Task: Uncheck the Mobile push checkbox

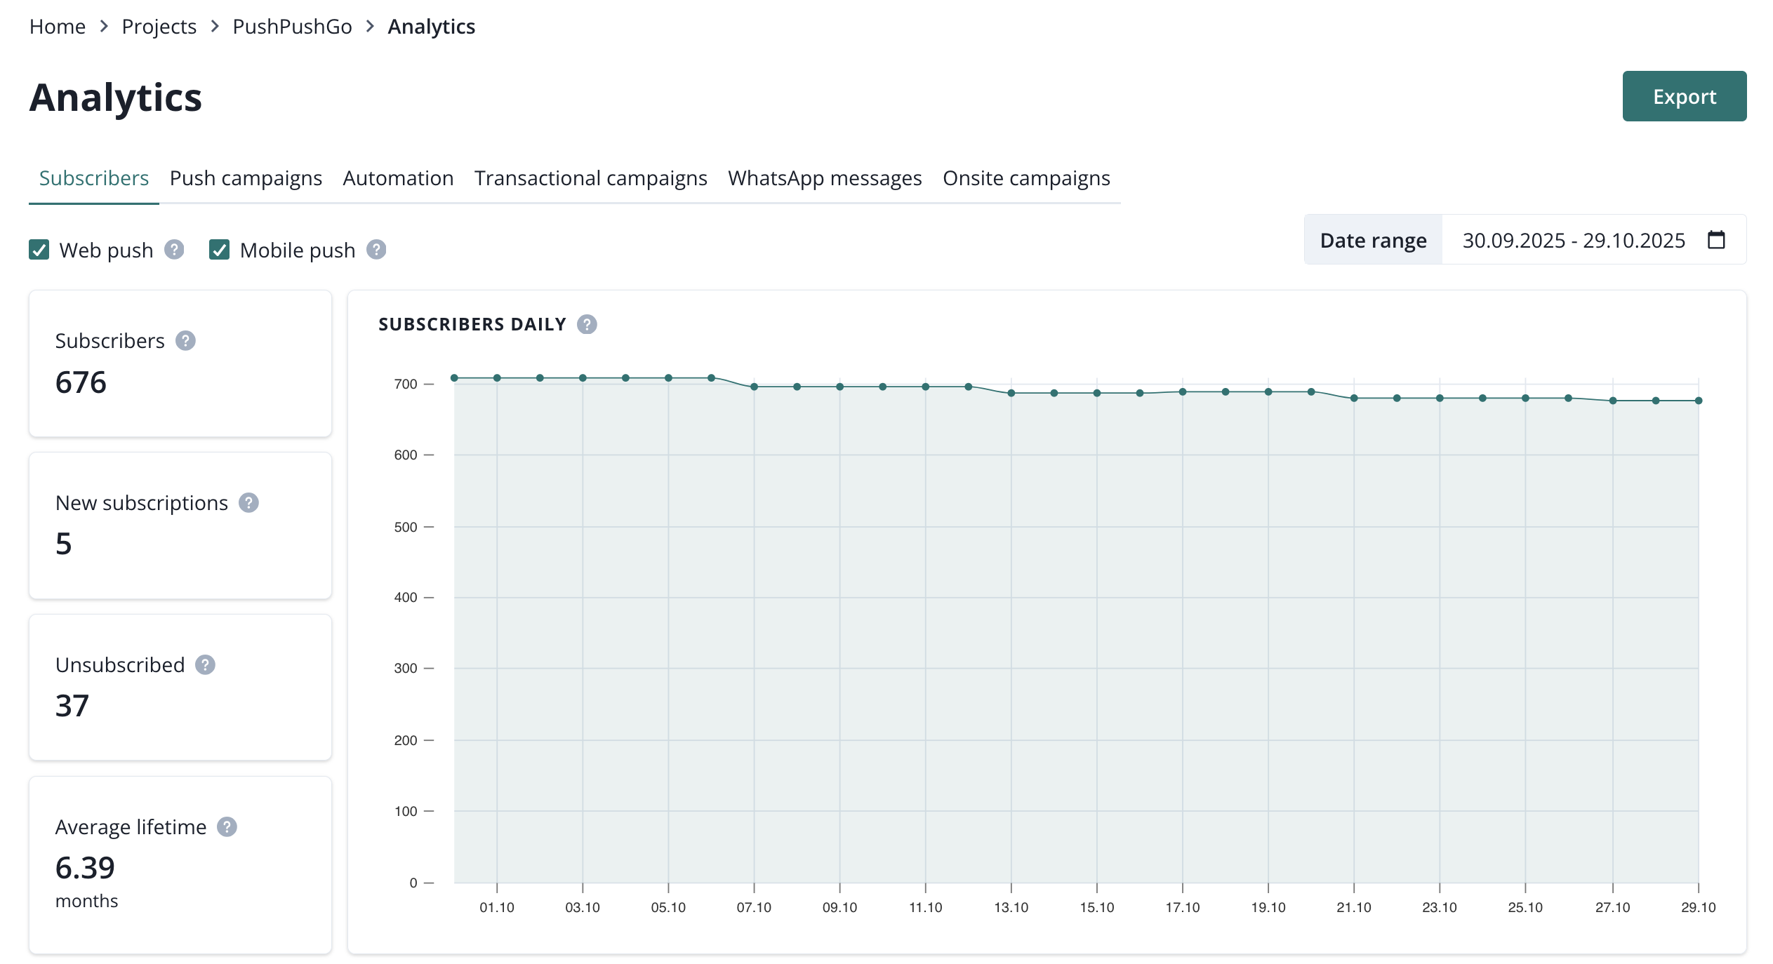Action: click(x=220, y=250)
